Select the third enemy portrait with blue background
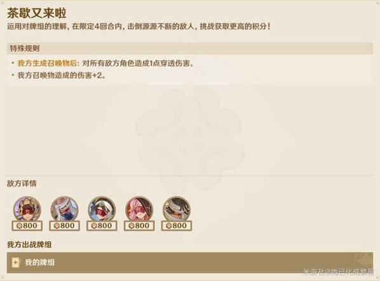The height and width of the screenshot is (281, 380). (x=102, y=210)
